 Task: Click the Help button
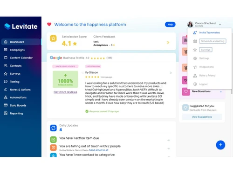[170, 25]
